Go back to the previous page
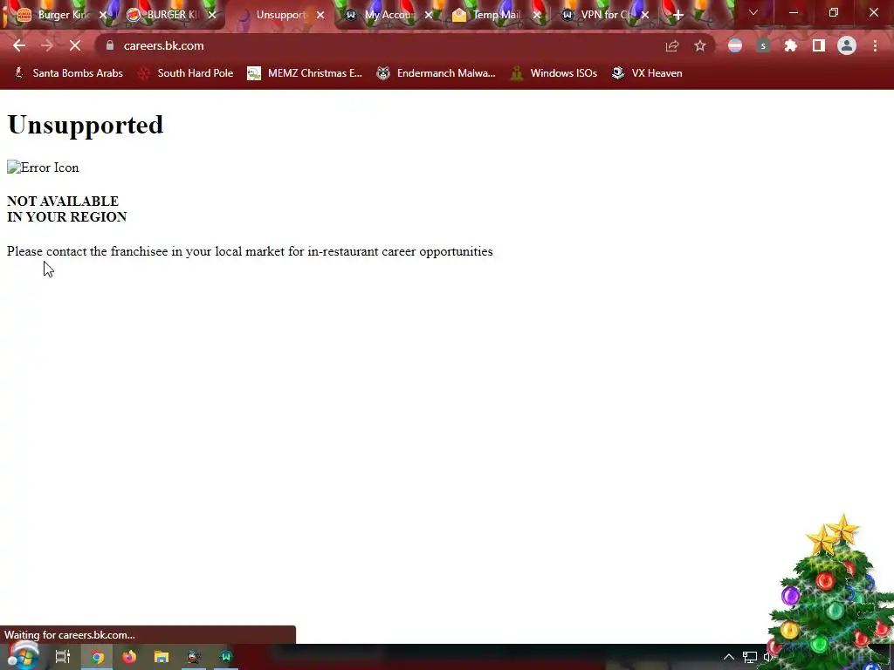894x670 pixels. click(x=19, y=45)
